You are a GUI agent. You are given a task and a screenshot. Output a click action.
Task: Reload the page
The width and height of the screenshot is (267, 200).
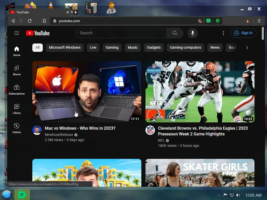point(30,21)
